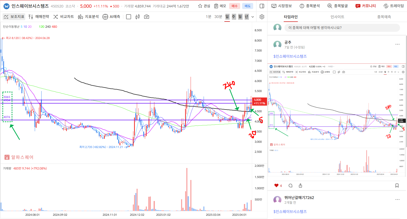This screenshot has width=407, height=219.
Task: Open chart settings gear icon
Action: pos(262,17)
